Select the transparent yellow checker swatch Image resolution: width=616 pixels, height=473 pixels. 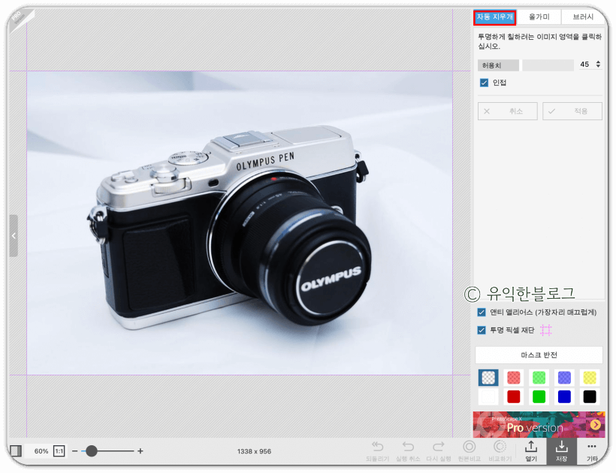(590, 378)
